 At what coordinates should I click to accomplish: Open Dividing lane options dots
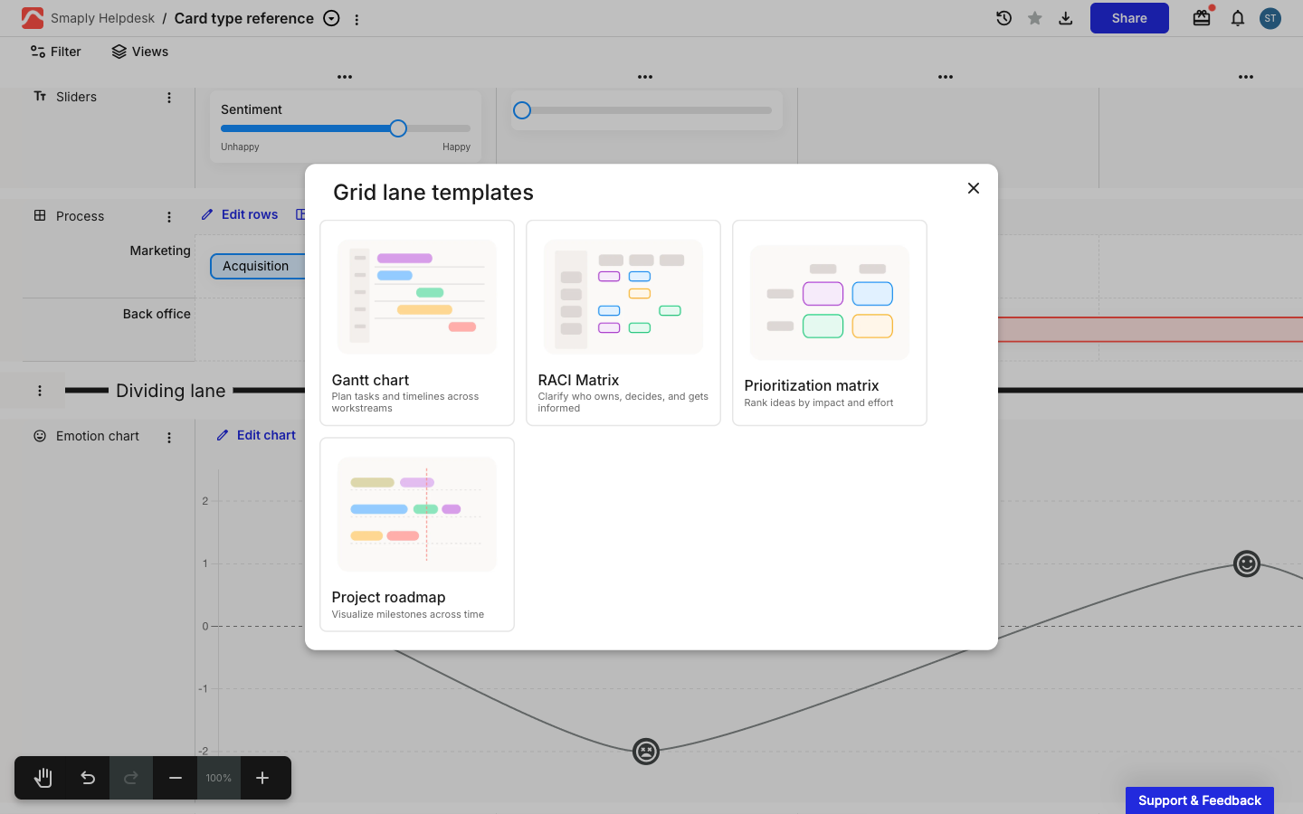tap(40, 391)
